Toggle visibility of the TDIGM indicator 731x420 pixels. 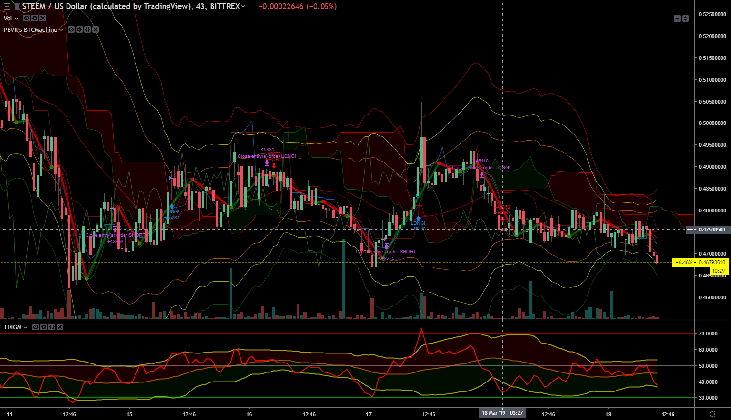[x=36, y=327]
